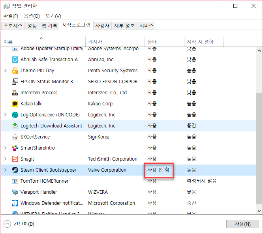Sort by the 시작 시 영향 column header

(204, 41)
